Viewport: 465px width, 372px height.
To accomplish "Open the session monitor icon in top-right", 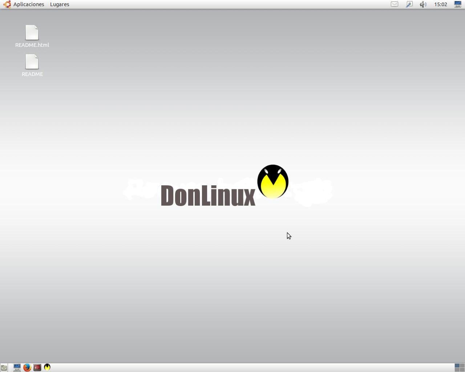I will click(458, 4).
